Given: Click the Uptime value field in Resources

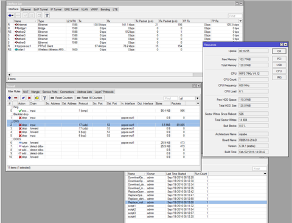Looking at the screenshot, I should [x=254, y=51].
